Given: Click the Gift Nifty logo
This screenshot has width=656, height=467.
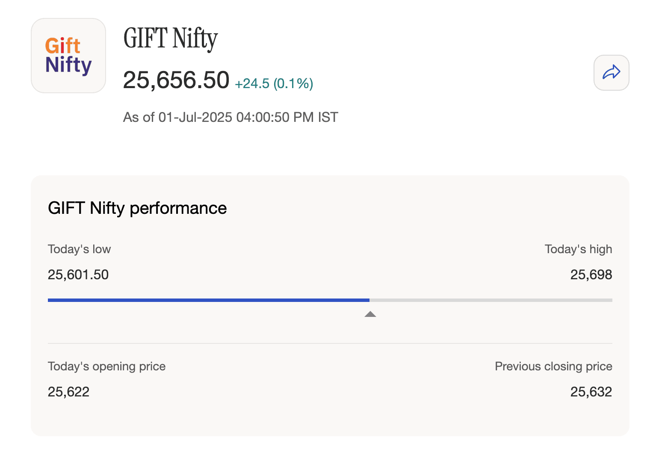Looking at the screenshot, I should pos(68,56).
